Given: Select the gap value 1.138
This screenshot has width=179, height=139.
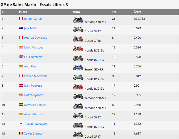Looking at the screenshot, I should coord(137,114).
